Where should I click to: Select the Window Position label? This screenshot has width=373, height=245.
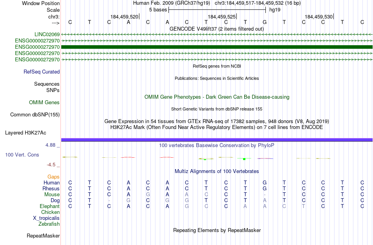(41, 3)
